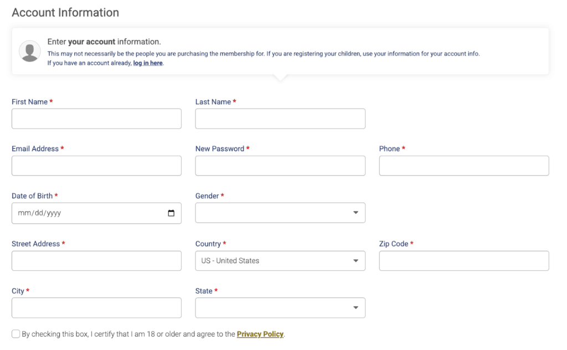Click the 'log in here' link
567x350 pixels.
[x=148, y=63]
